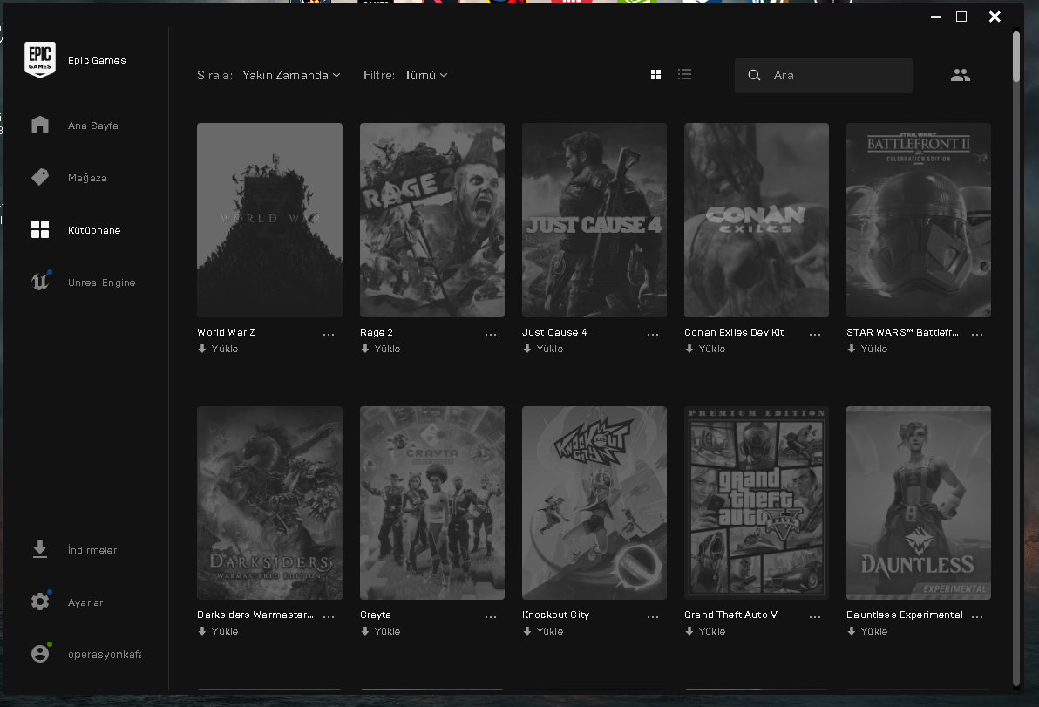Screen dimensions: 1039x707
Task: Click Yükle under Just Cause 4
Action: tap(543, 349)
